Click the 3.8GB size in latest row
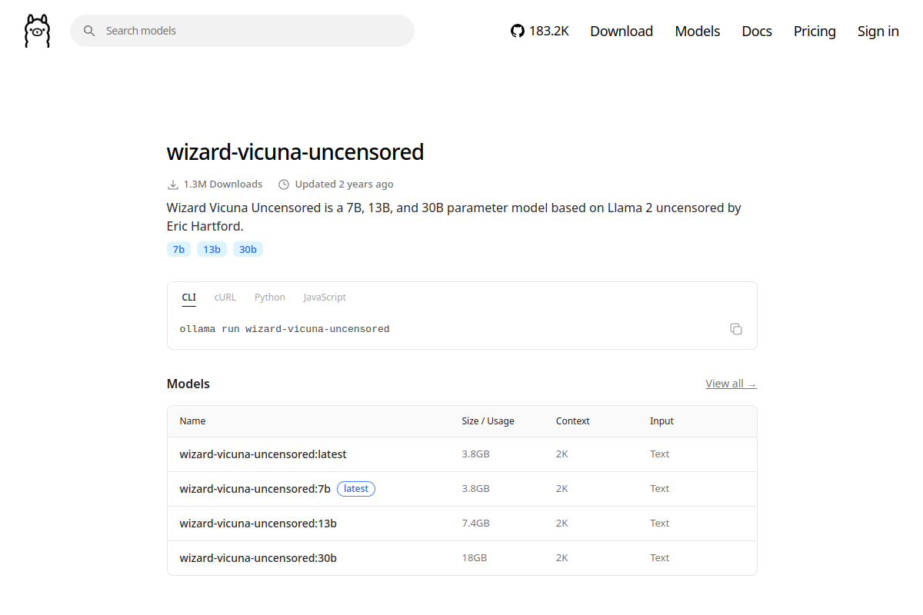Viewport: 923px width, 615px height. [x=476, y=454]
